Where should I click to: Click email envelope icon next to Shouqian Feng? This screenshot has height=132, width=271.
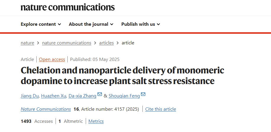click(143, 95)
